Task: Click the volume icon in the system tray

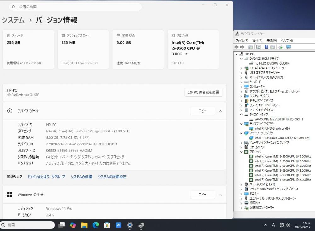Action: pyautogui.click(x=288, y=225)
